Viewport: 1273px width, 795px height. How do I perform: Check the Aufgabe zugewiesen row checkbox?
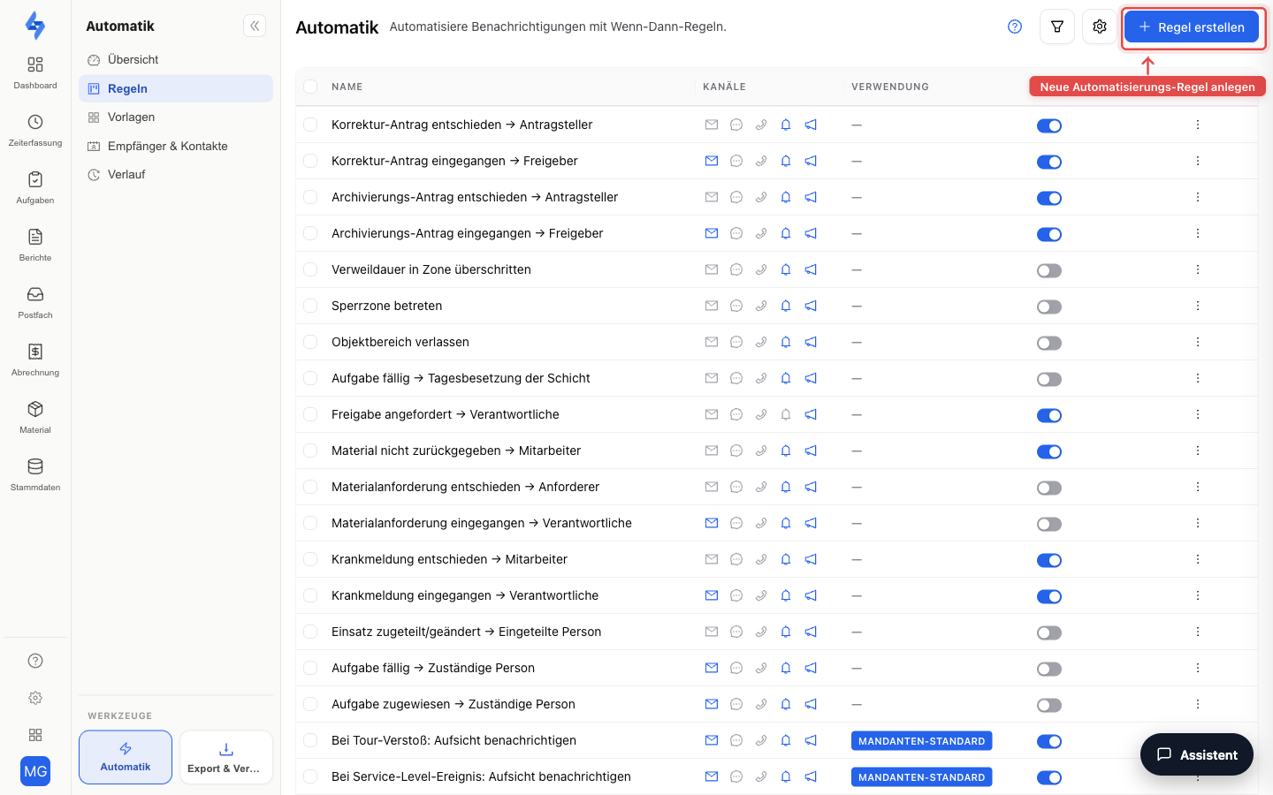click(x=310, y=704)
